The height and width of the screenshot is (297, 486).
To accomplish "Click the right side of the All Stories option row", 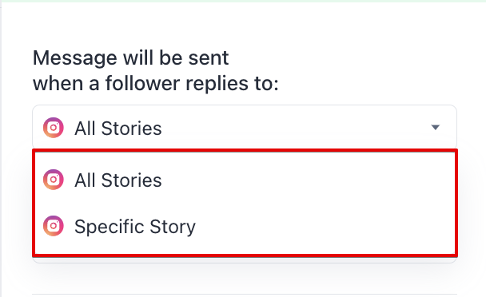I will click(372, 180).
